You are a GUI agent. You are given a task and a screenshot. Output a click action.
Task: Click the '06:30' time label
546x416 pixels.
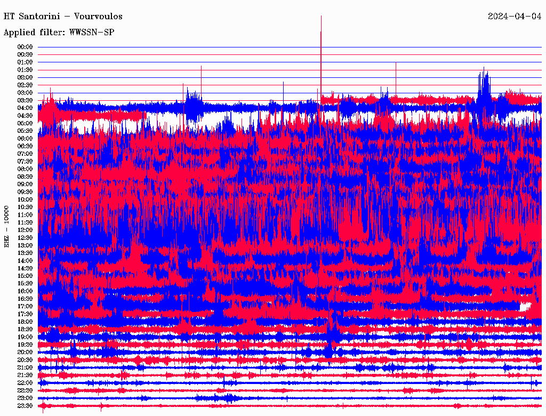(x=25, y=146)
